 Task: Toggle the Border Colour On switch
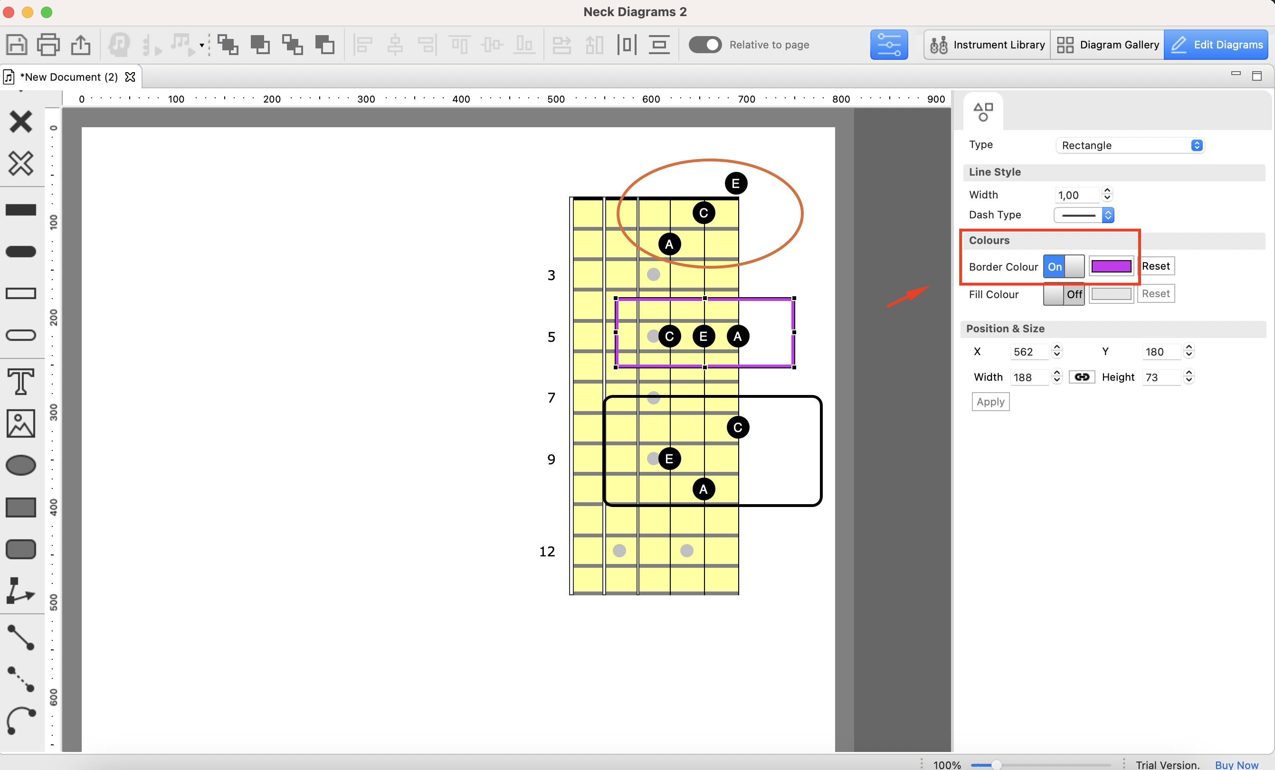pyautogui.click(x=1063, y=266)
